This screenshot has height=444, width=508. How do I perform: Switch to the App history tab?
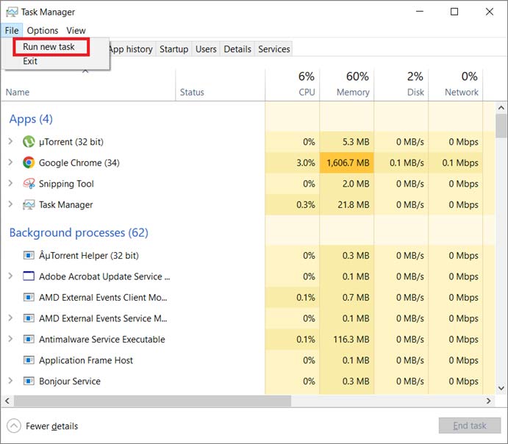(131, 49)
